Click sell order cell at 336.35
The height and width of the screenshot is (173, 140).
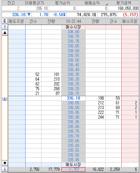(17, 74)
